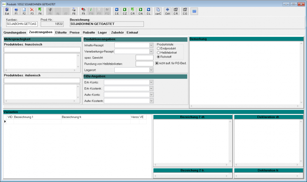Switch to the Preise tab
This screenshot has width=307, height=182.
(x=74, y=33)
